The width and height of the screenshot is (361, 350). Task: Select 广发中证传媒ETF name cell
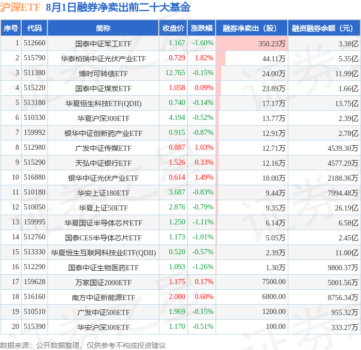[x=103, y=148]
